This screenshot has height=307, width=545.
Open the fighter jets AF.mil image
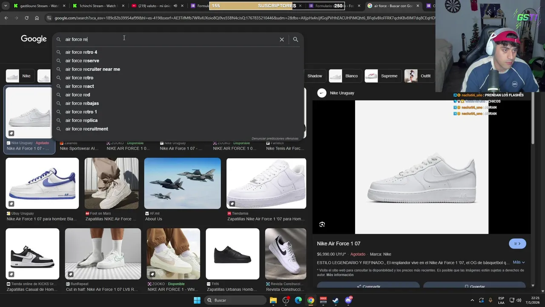[x=182, y=183]
